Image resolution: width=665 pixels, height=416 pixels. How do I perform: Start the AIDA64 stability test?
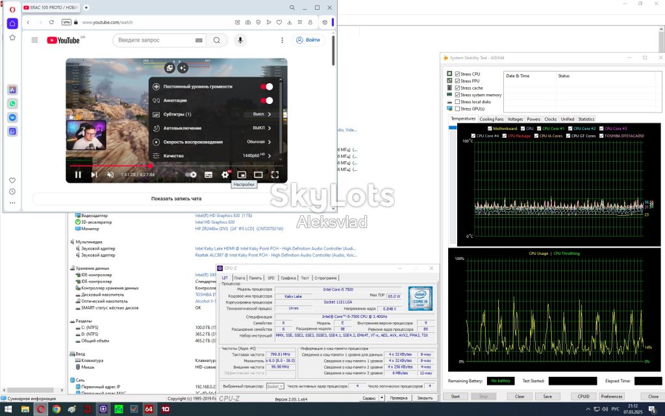pyautogui.click(x=455, y=396)
